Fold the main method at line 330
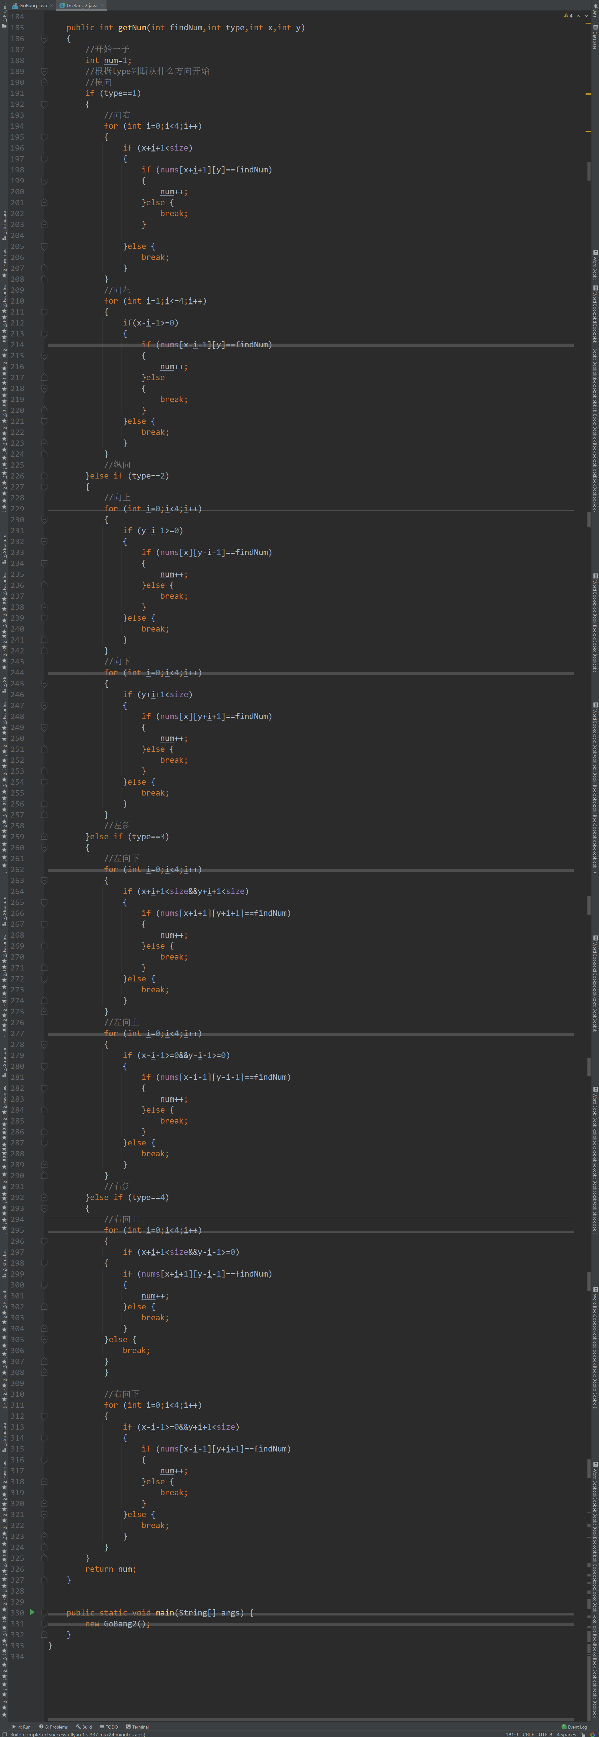The width and height of the screenshot is (599, 1737). pyautogui.click(x=45, y=1612)
